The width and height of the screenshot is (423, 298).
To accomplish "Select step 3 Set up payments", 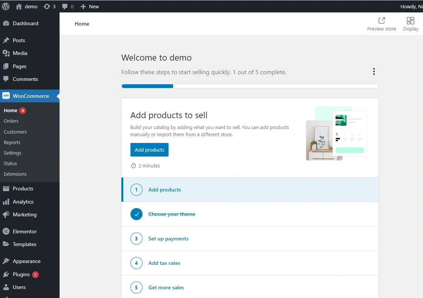I will [x=168, y=239].
